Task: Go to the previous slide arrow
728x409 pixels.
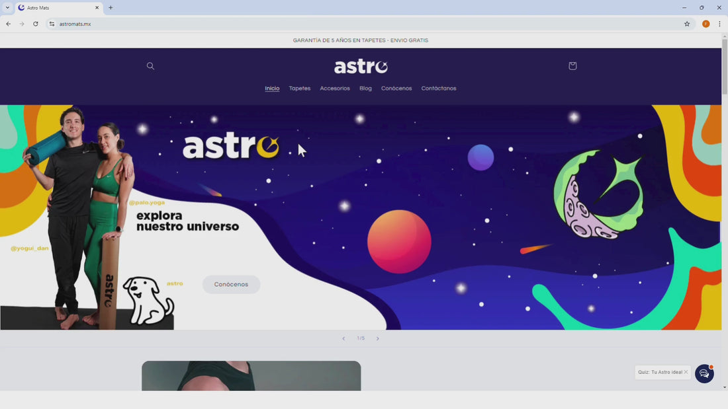Action: pos(343,338)
